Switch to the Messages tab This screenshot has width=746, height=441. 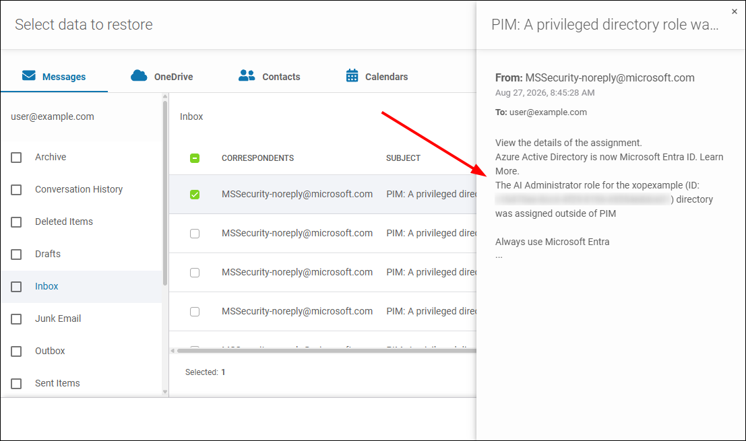[54, 76]
